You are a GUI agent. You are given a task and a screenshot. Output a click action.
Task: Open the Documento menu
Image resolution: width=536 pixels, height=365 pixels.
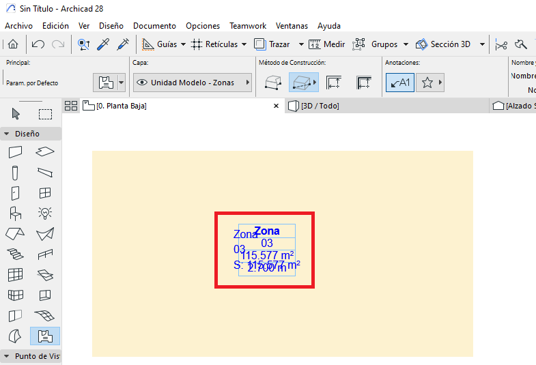coord(154,25)
